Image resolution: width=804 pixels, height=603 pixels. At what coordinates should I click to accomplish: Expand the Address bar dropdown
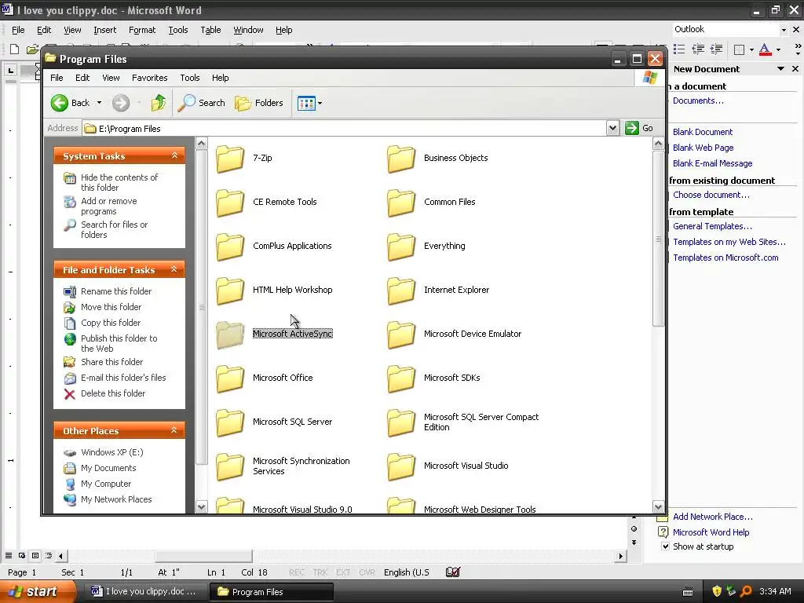tap(612, 128)
